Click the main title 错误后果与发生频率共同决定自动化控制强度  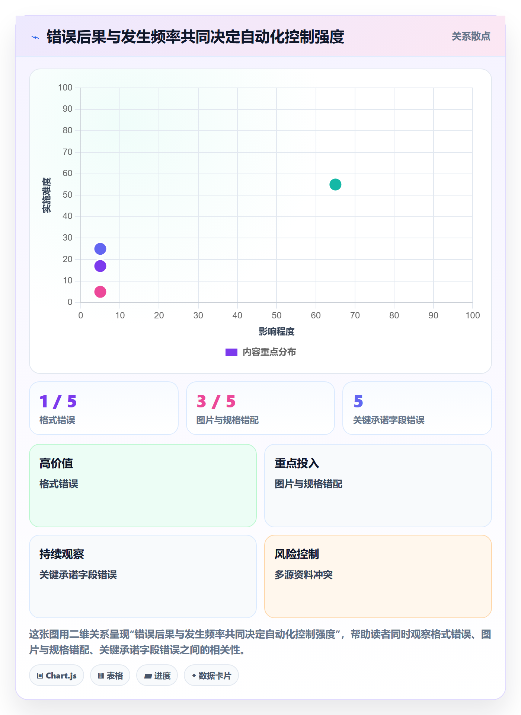[x=195, y=37]
